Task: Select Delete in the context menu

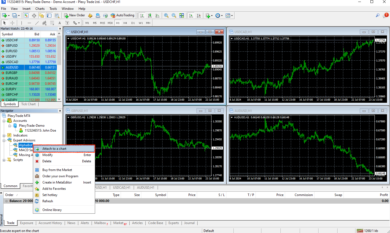Action: coord(64,161)
